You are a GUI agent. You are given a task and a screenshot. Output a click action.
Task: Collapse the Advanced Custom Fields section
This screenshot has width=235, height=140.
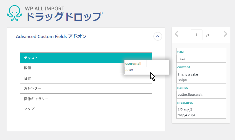point(158,36)
